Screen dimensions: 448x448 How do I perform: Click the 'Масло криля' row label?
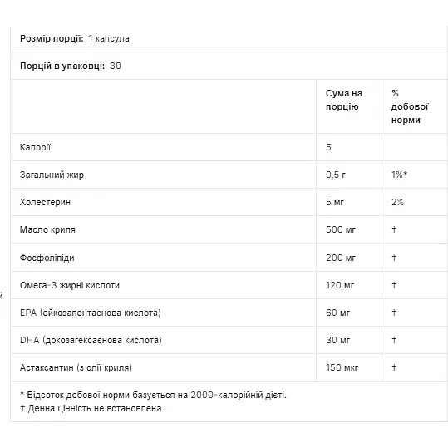pyautogui.click(x=47, y=229)
